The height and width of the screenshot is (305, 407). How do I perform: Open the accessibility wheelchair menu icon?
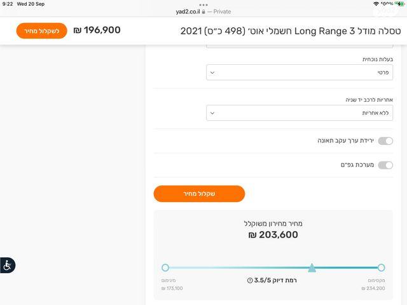click(7, 265)
